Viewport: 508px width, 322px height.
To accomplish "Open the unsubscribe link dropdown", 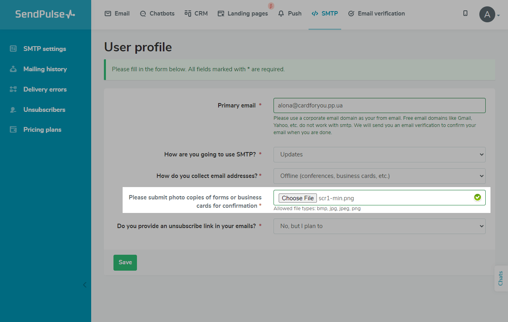I will (x=379, y=226).
